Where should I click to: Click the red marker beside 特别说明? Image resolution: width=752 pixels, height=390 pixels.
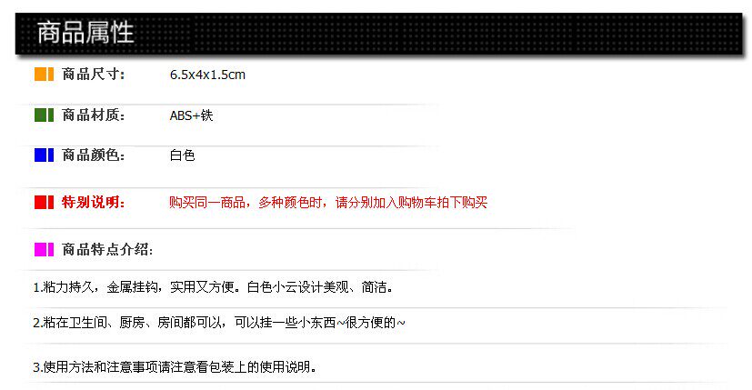pyautogui.click(x=45, y=202)
